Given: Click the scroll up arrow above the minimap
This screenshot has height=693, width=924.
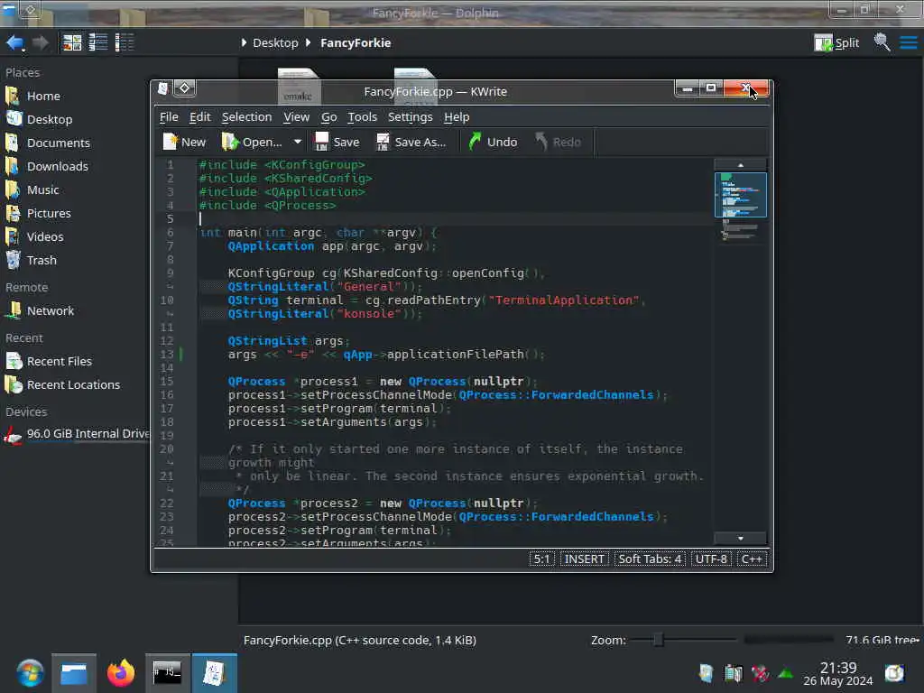Looking at the screenshot, I should coord(741,165).
